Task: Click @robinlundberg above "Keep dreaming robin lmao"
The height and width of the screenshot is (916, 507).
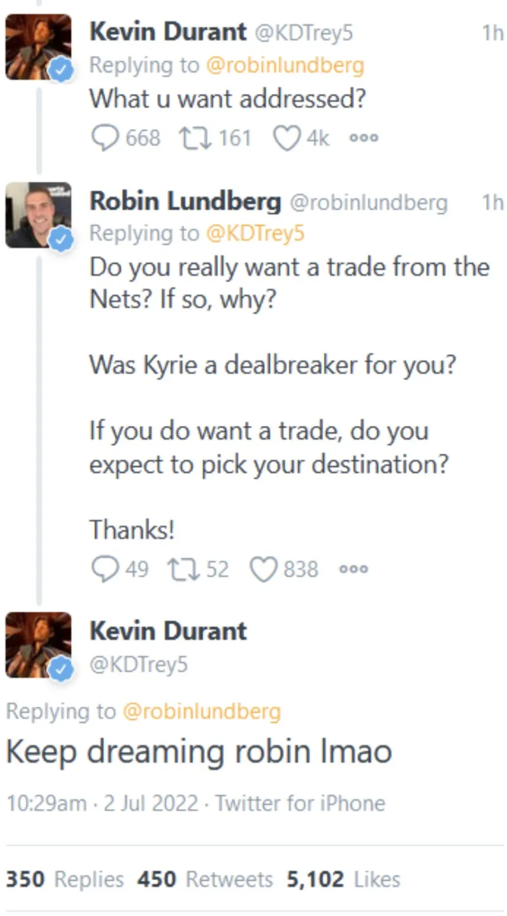Action: [201, 711]
